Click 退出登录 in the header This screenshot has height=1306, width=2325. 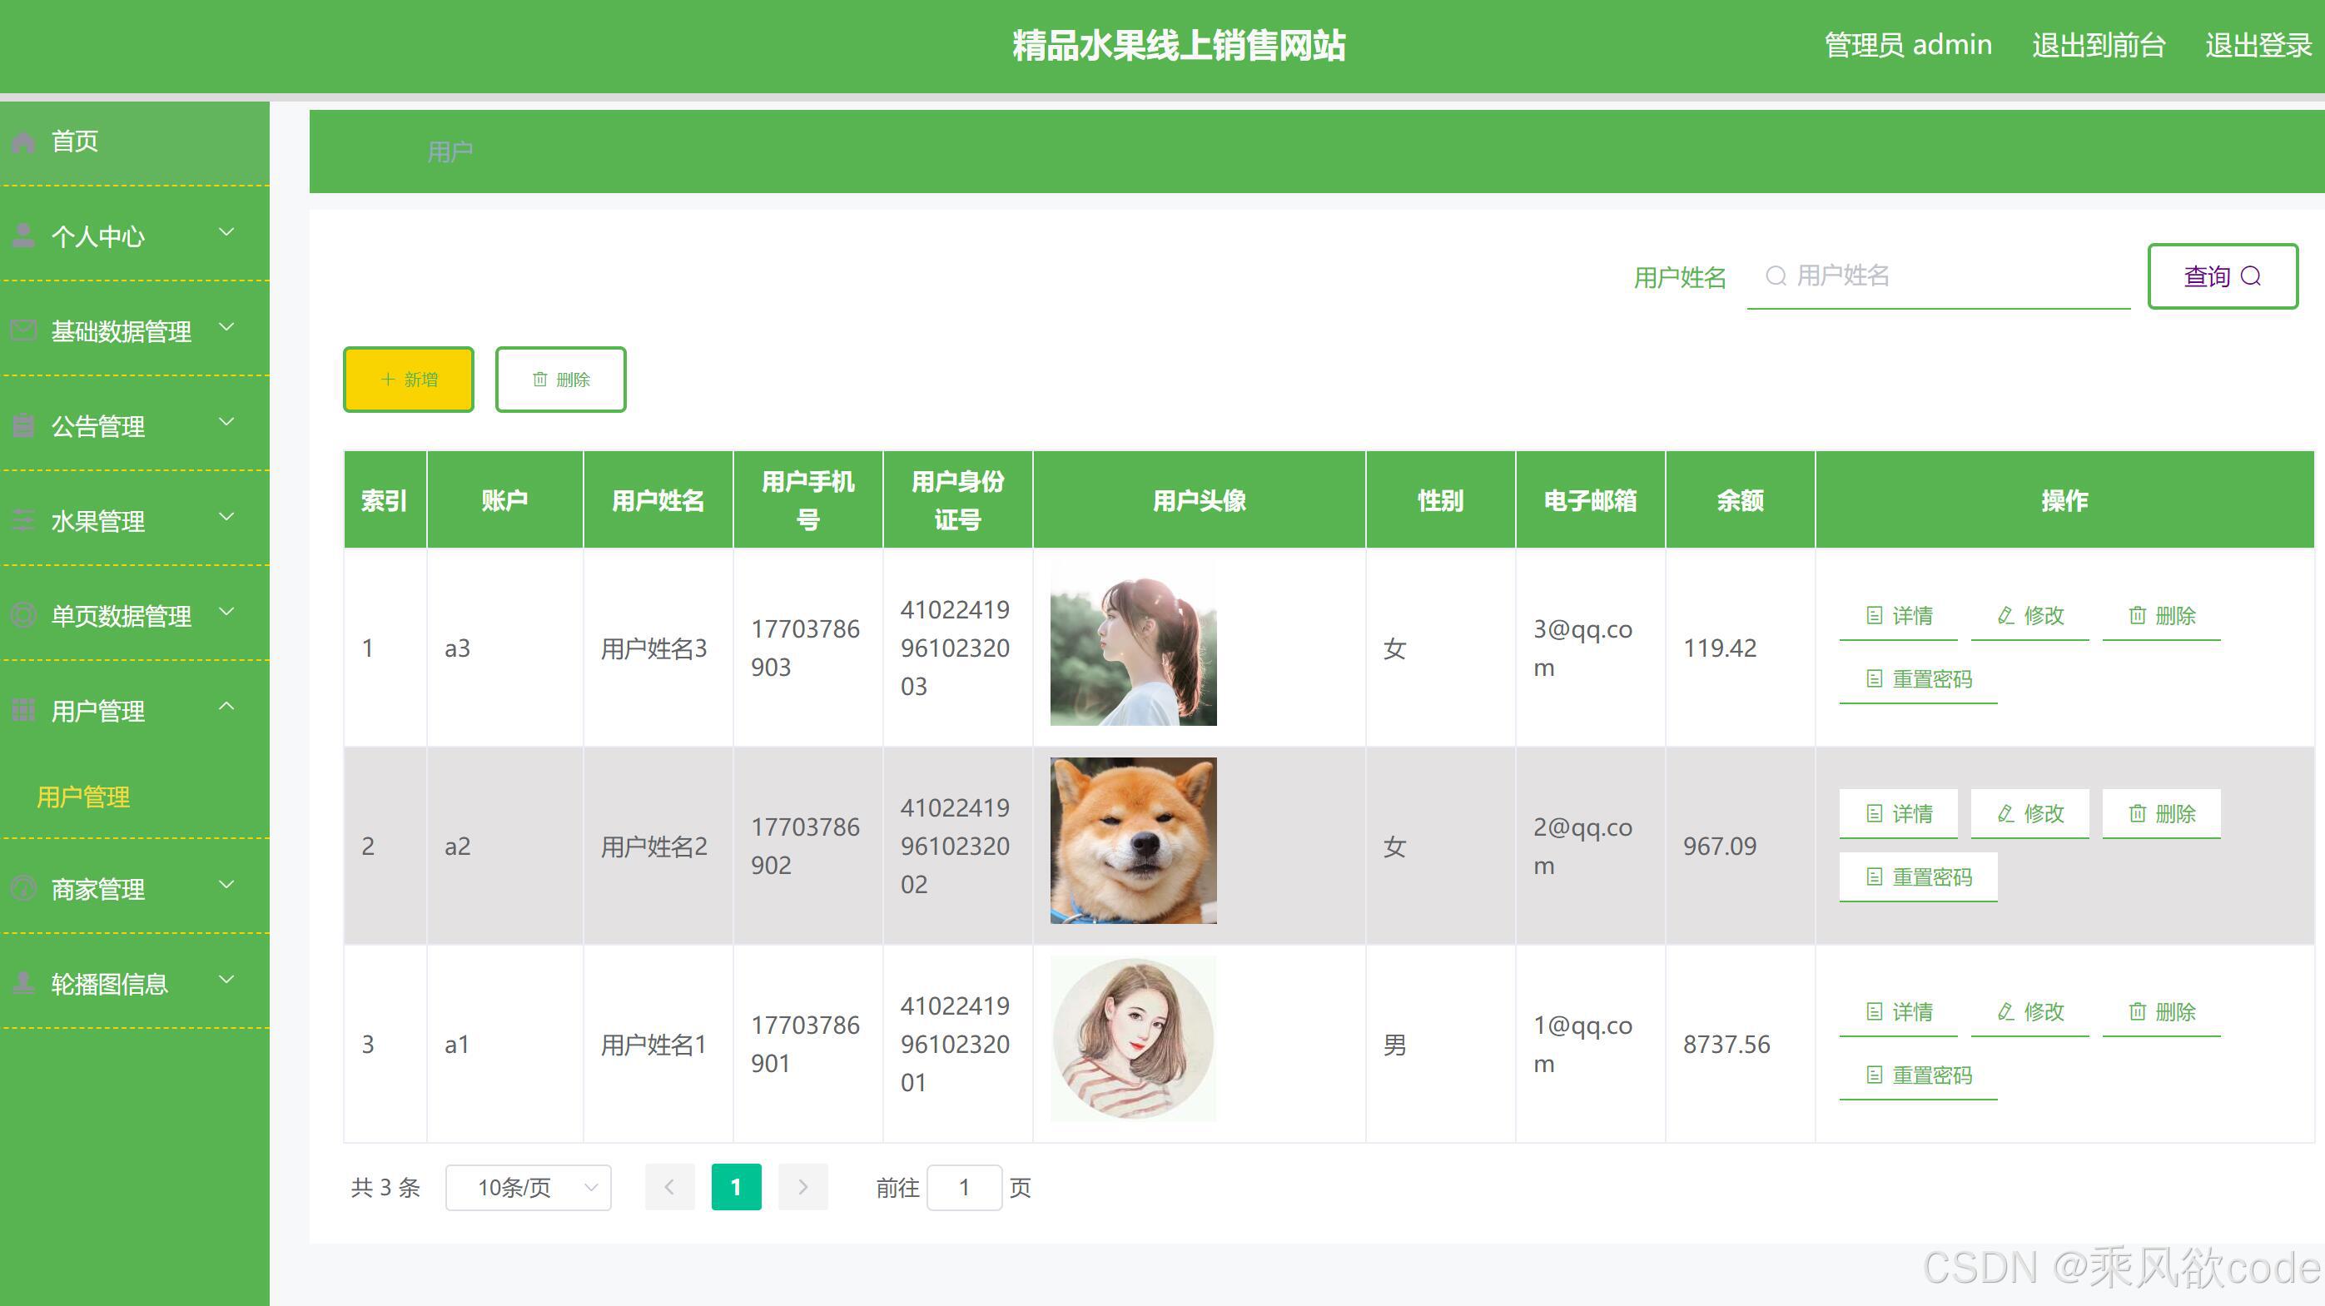pyautogui.click(x=2258, y=45)
